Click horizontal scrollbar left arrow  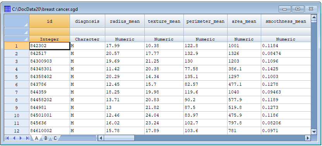[x=101, y=138]
